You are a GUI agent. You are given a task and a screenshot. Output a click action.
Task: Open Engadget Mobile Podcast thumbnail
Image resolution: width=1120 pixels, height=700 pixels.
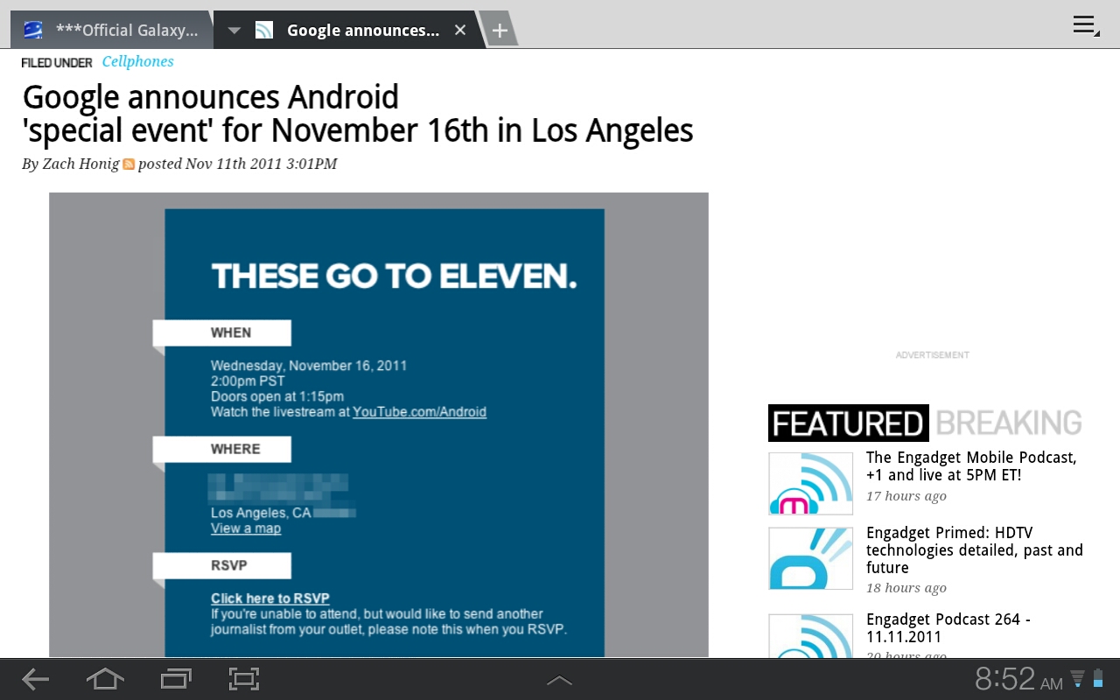810,484
